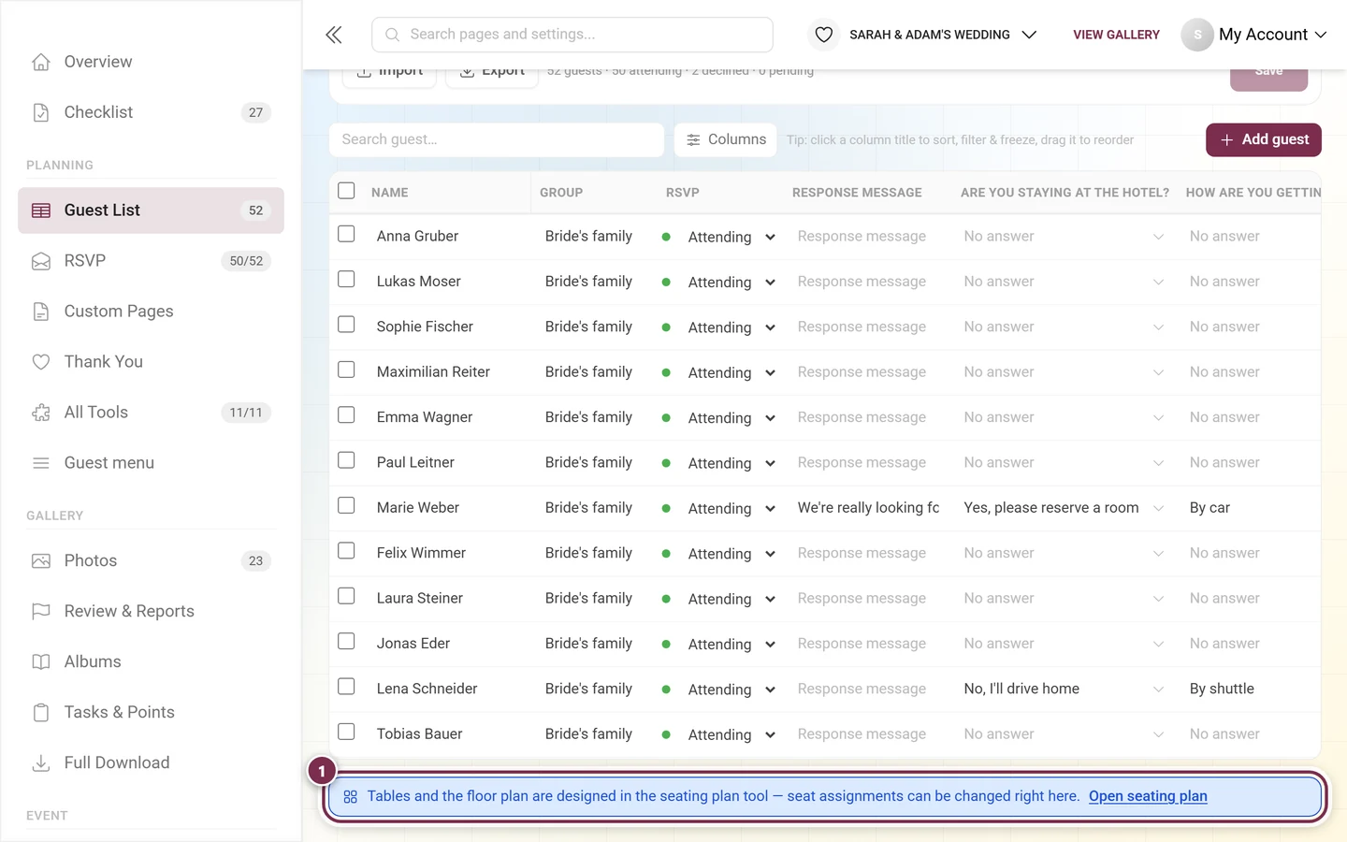Click the heart icon beside wedding name

tap(824, 35)
